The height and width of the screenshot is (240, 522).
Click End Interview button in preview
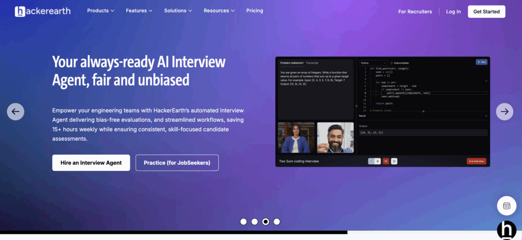477,161
